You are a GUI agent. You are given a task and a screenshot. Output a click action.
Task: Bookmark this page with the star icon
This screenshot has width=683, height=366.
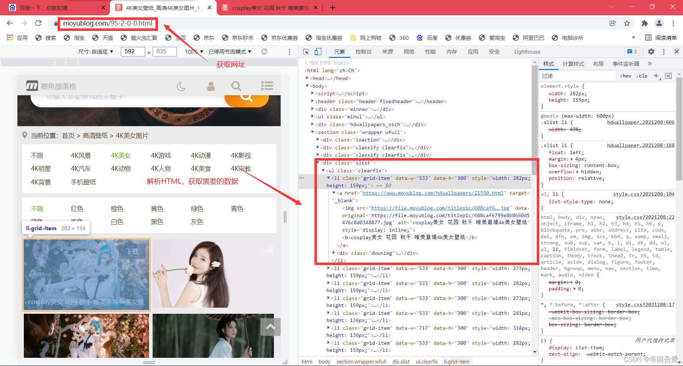[627, 23]
